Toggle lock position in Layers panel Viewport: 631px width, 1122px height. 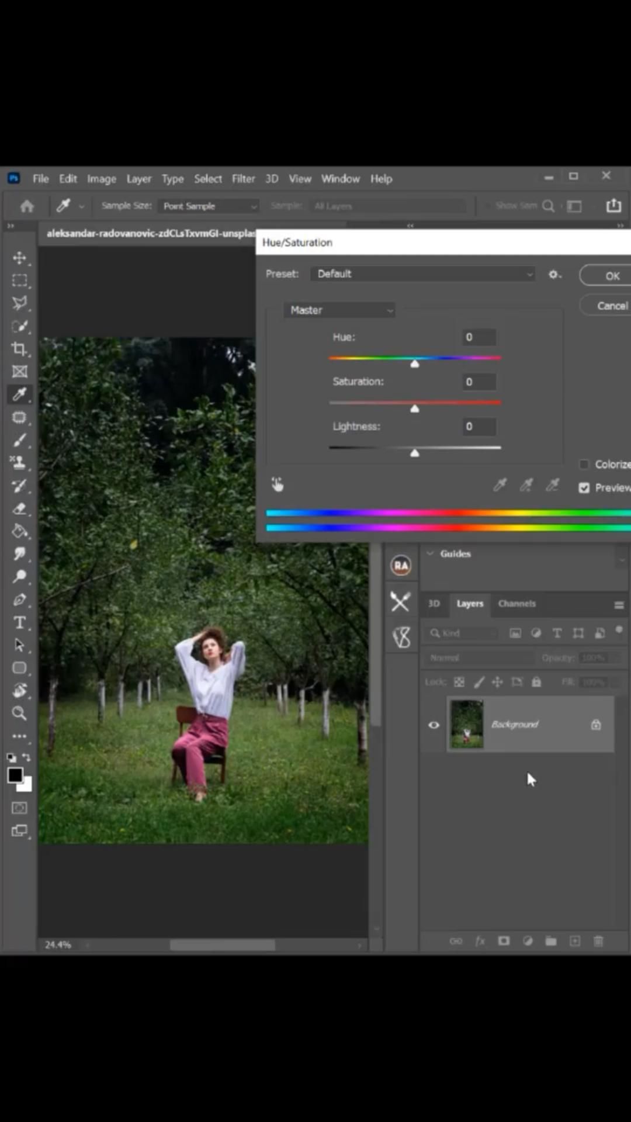point(498,682)
